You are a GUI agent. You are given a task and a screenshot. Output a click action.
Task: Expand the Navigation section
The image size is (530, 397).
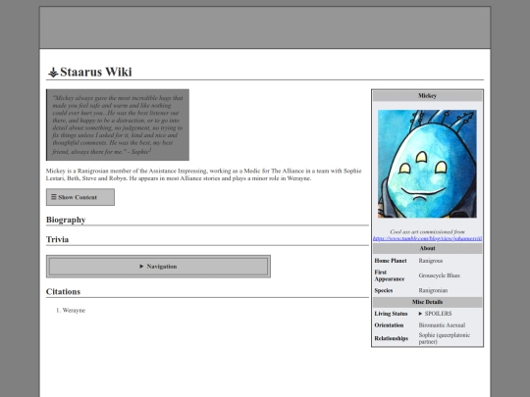(158, 267)
